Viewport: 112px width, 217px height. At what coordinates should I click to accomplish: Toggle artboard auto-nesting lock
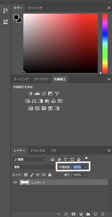tap(44, 175)
